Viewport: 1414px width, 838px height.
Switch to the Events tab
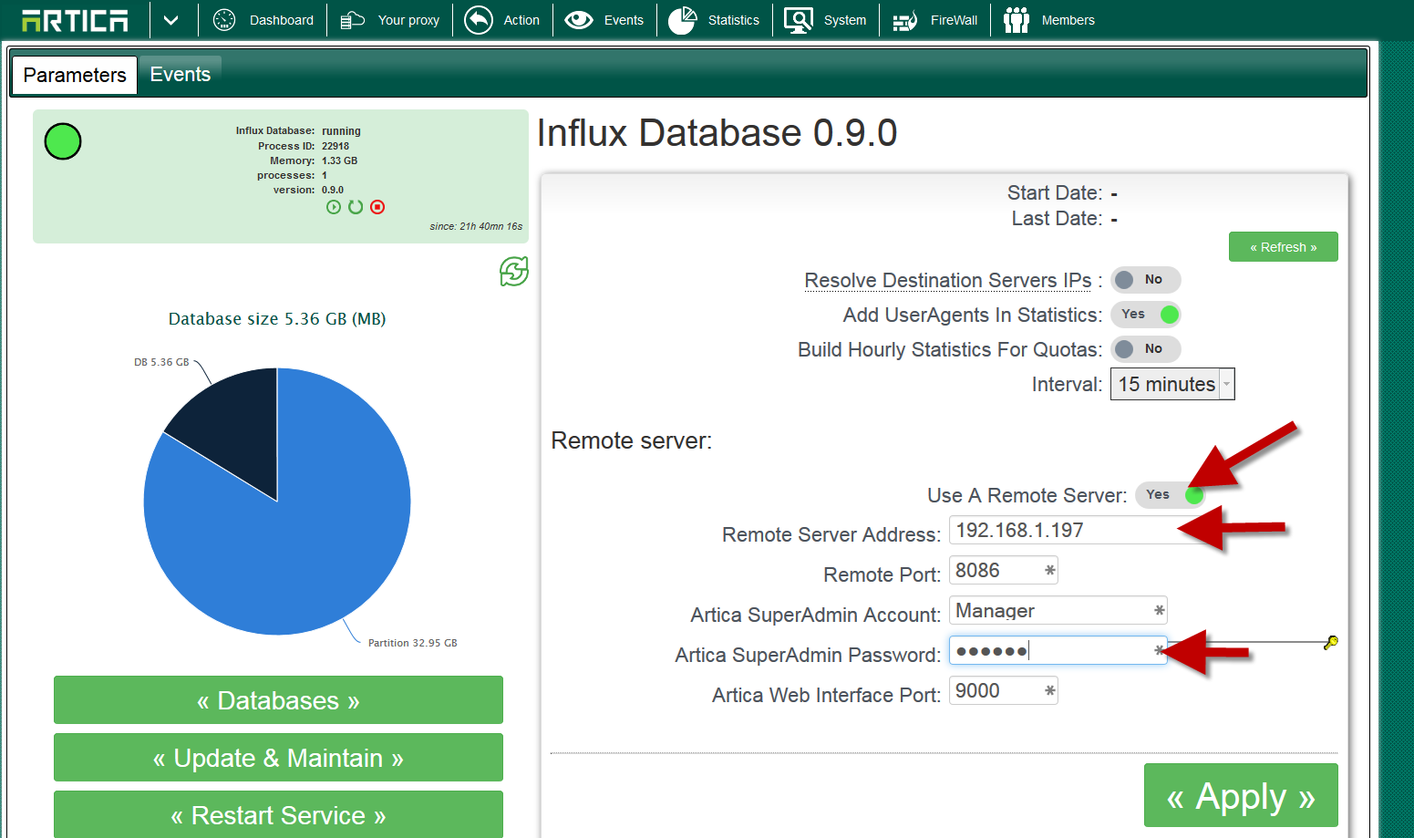(x=181, y=74)
